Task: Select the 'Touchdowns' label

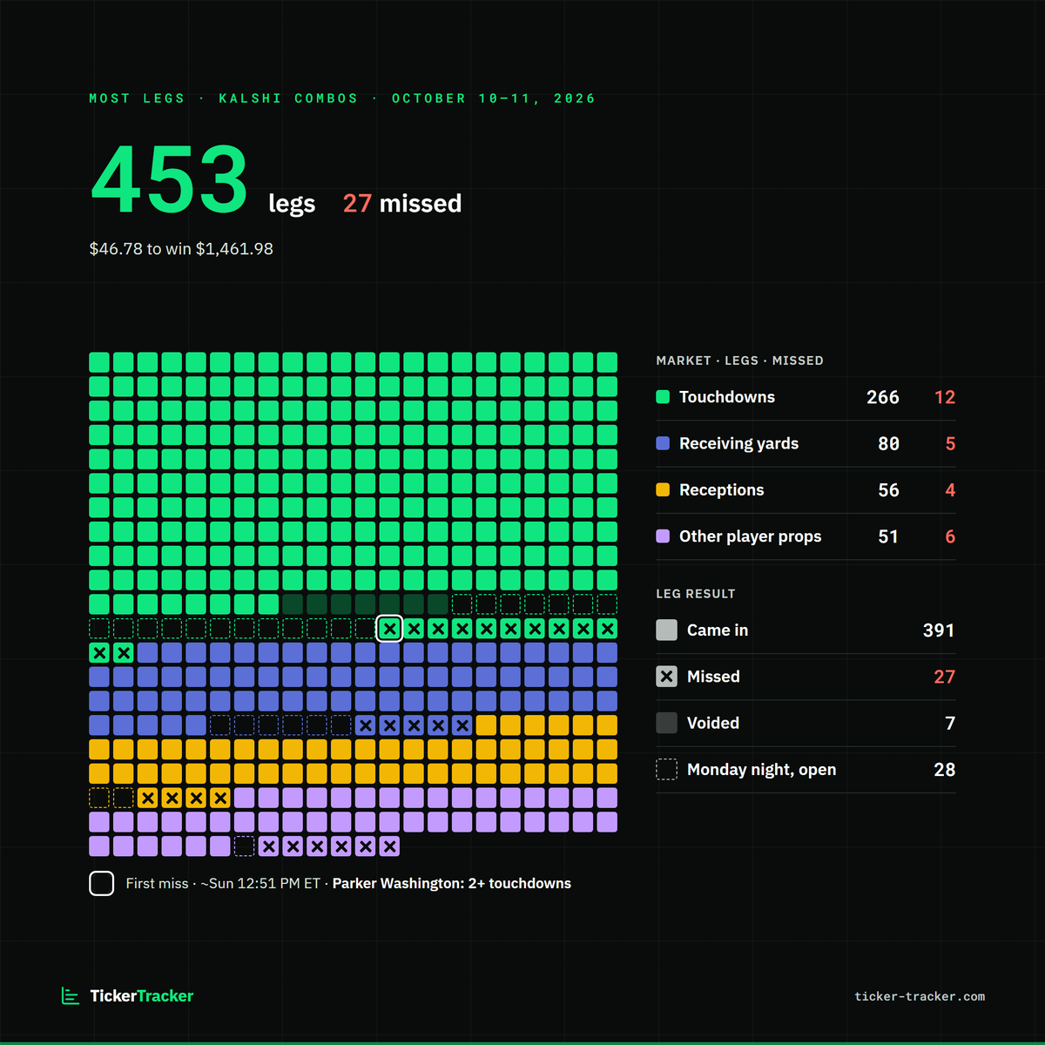Action: click(727, 397)
